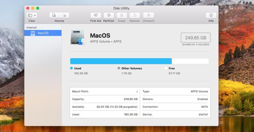Click the gray Other Volumes legend dot
The width and height of the screenshot is (254, 132).
[x=119, y=68]
